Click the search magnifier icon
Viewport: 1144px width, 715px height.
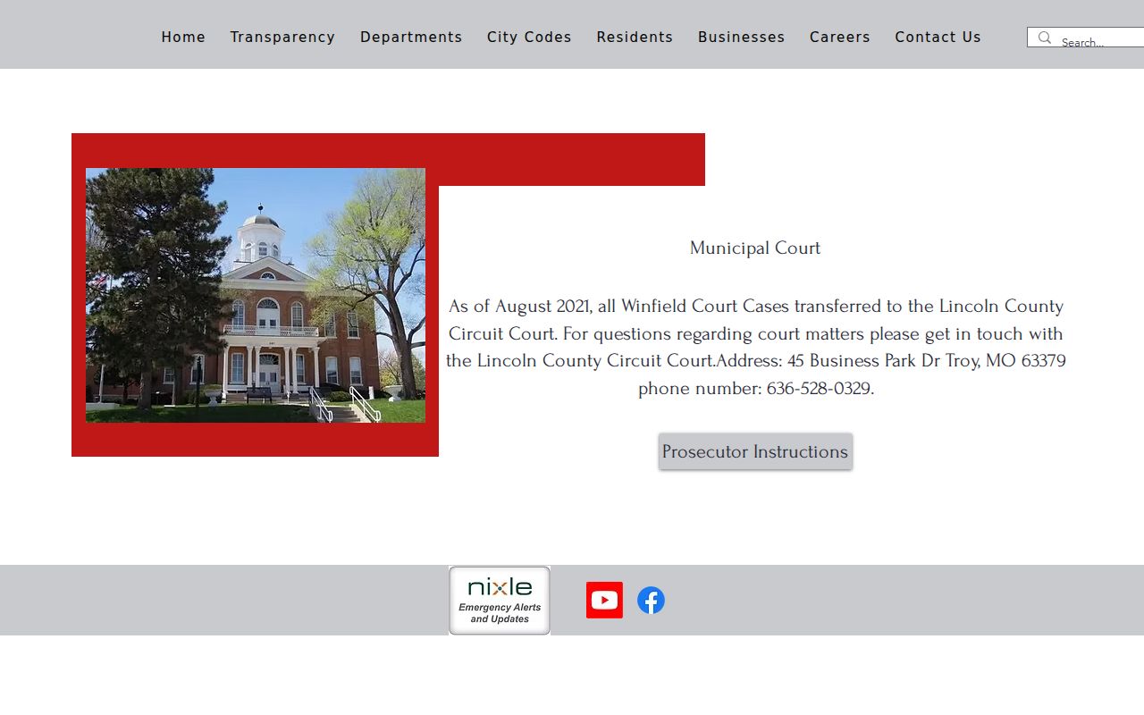click(1044, 38)
